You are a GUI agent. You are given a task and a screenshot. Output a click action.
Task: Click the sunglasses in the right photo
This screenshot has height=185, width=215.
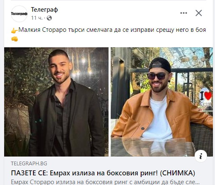(x=157, y=76)
